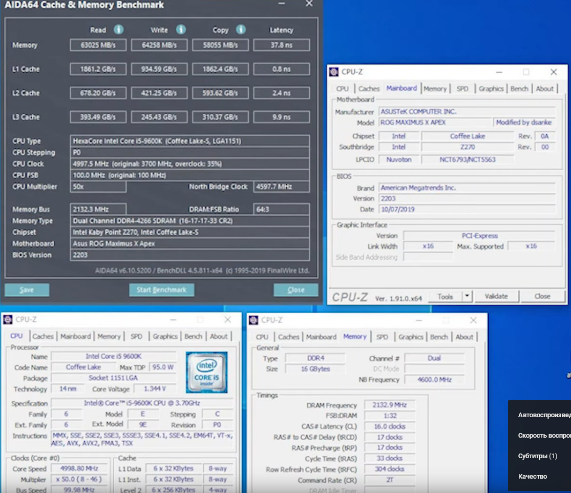Image resolution: width=571 pixels, height=493 pixels.
Task: Click Save button in AIDA64 benchmark
Action: [x=27, y=290]
